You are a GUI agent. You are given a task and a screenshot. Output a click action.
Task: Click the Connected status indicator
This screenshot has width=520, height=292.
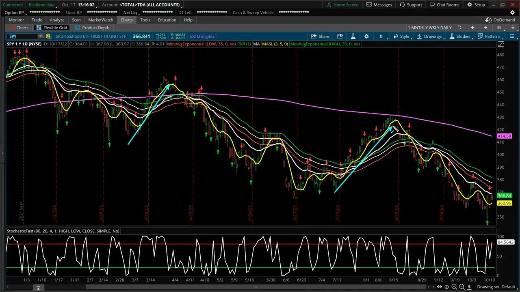click(x=13, y=5)
